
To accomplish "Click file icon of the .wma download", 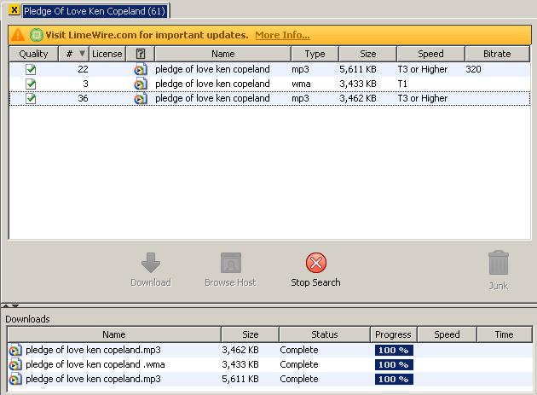I will (15, 365).
